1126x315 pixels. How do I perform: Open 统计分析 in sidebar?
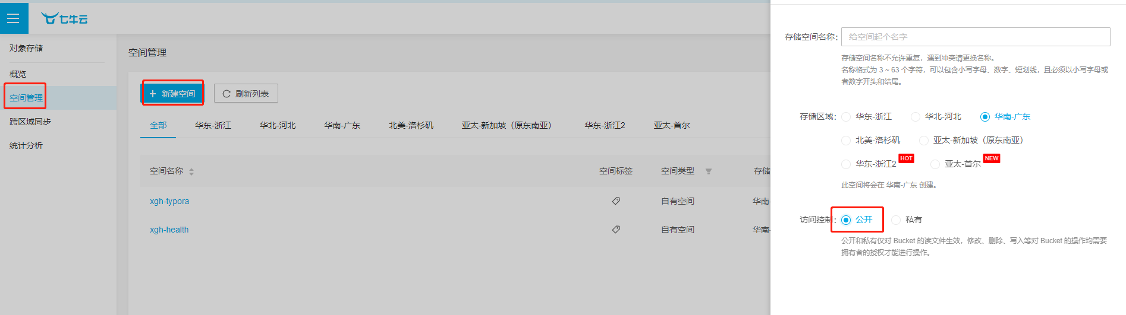tap(26, 145)
